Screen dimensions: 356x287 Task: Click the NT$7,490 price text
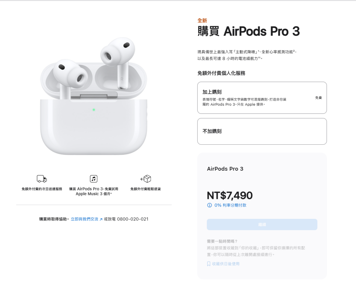tap(230, 196)
